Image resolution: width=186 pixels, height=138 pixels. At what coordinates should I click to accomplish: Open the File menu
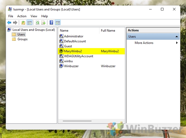pos(11,16)
